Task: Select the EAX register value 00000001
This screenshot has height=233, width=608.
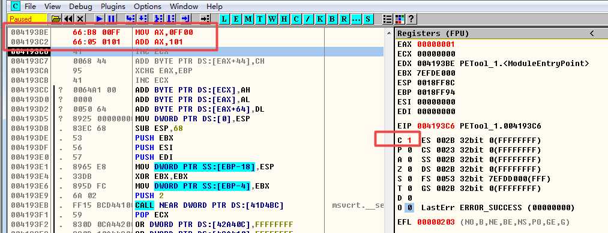Action: [436, 44]
